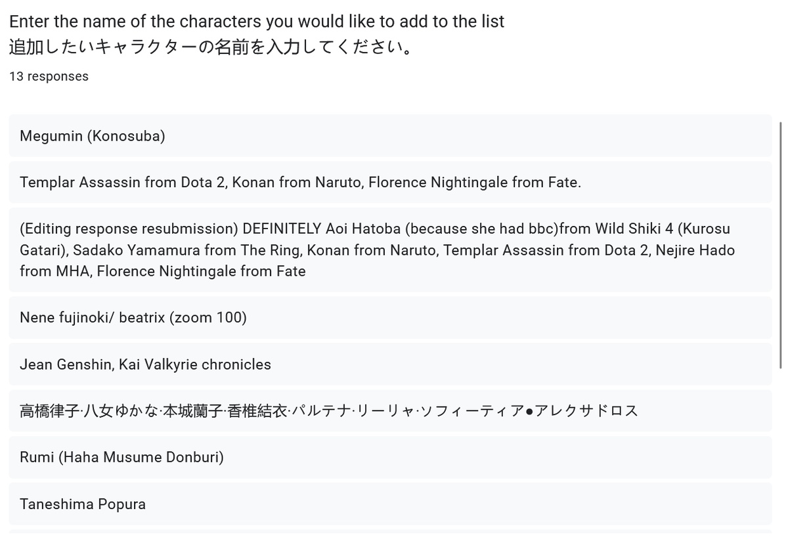Click 'from MHA, Florence Nightingale from Fate' line
The height and width of the screenshot is (551, 788).
pos(163,271)
